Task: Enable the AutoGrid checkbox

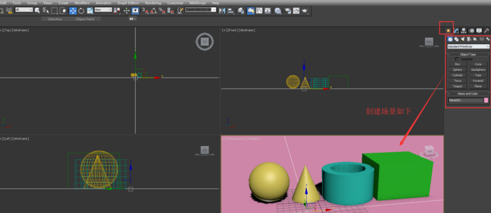Action: [x=458, y=59]
